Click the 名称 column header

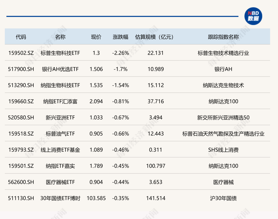point(60,37)
